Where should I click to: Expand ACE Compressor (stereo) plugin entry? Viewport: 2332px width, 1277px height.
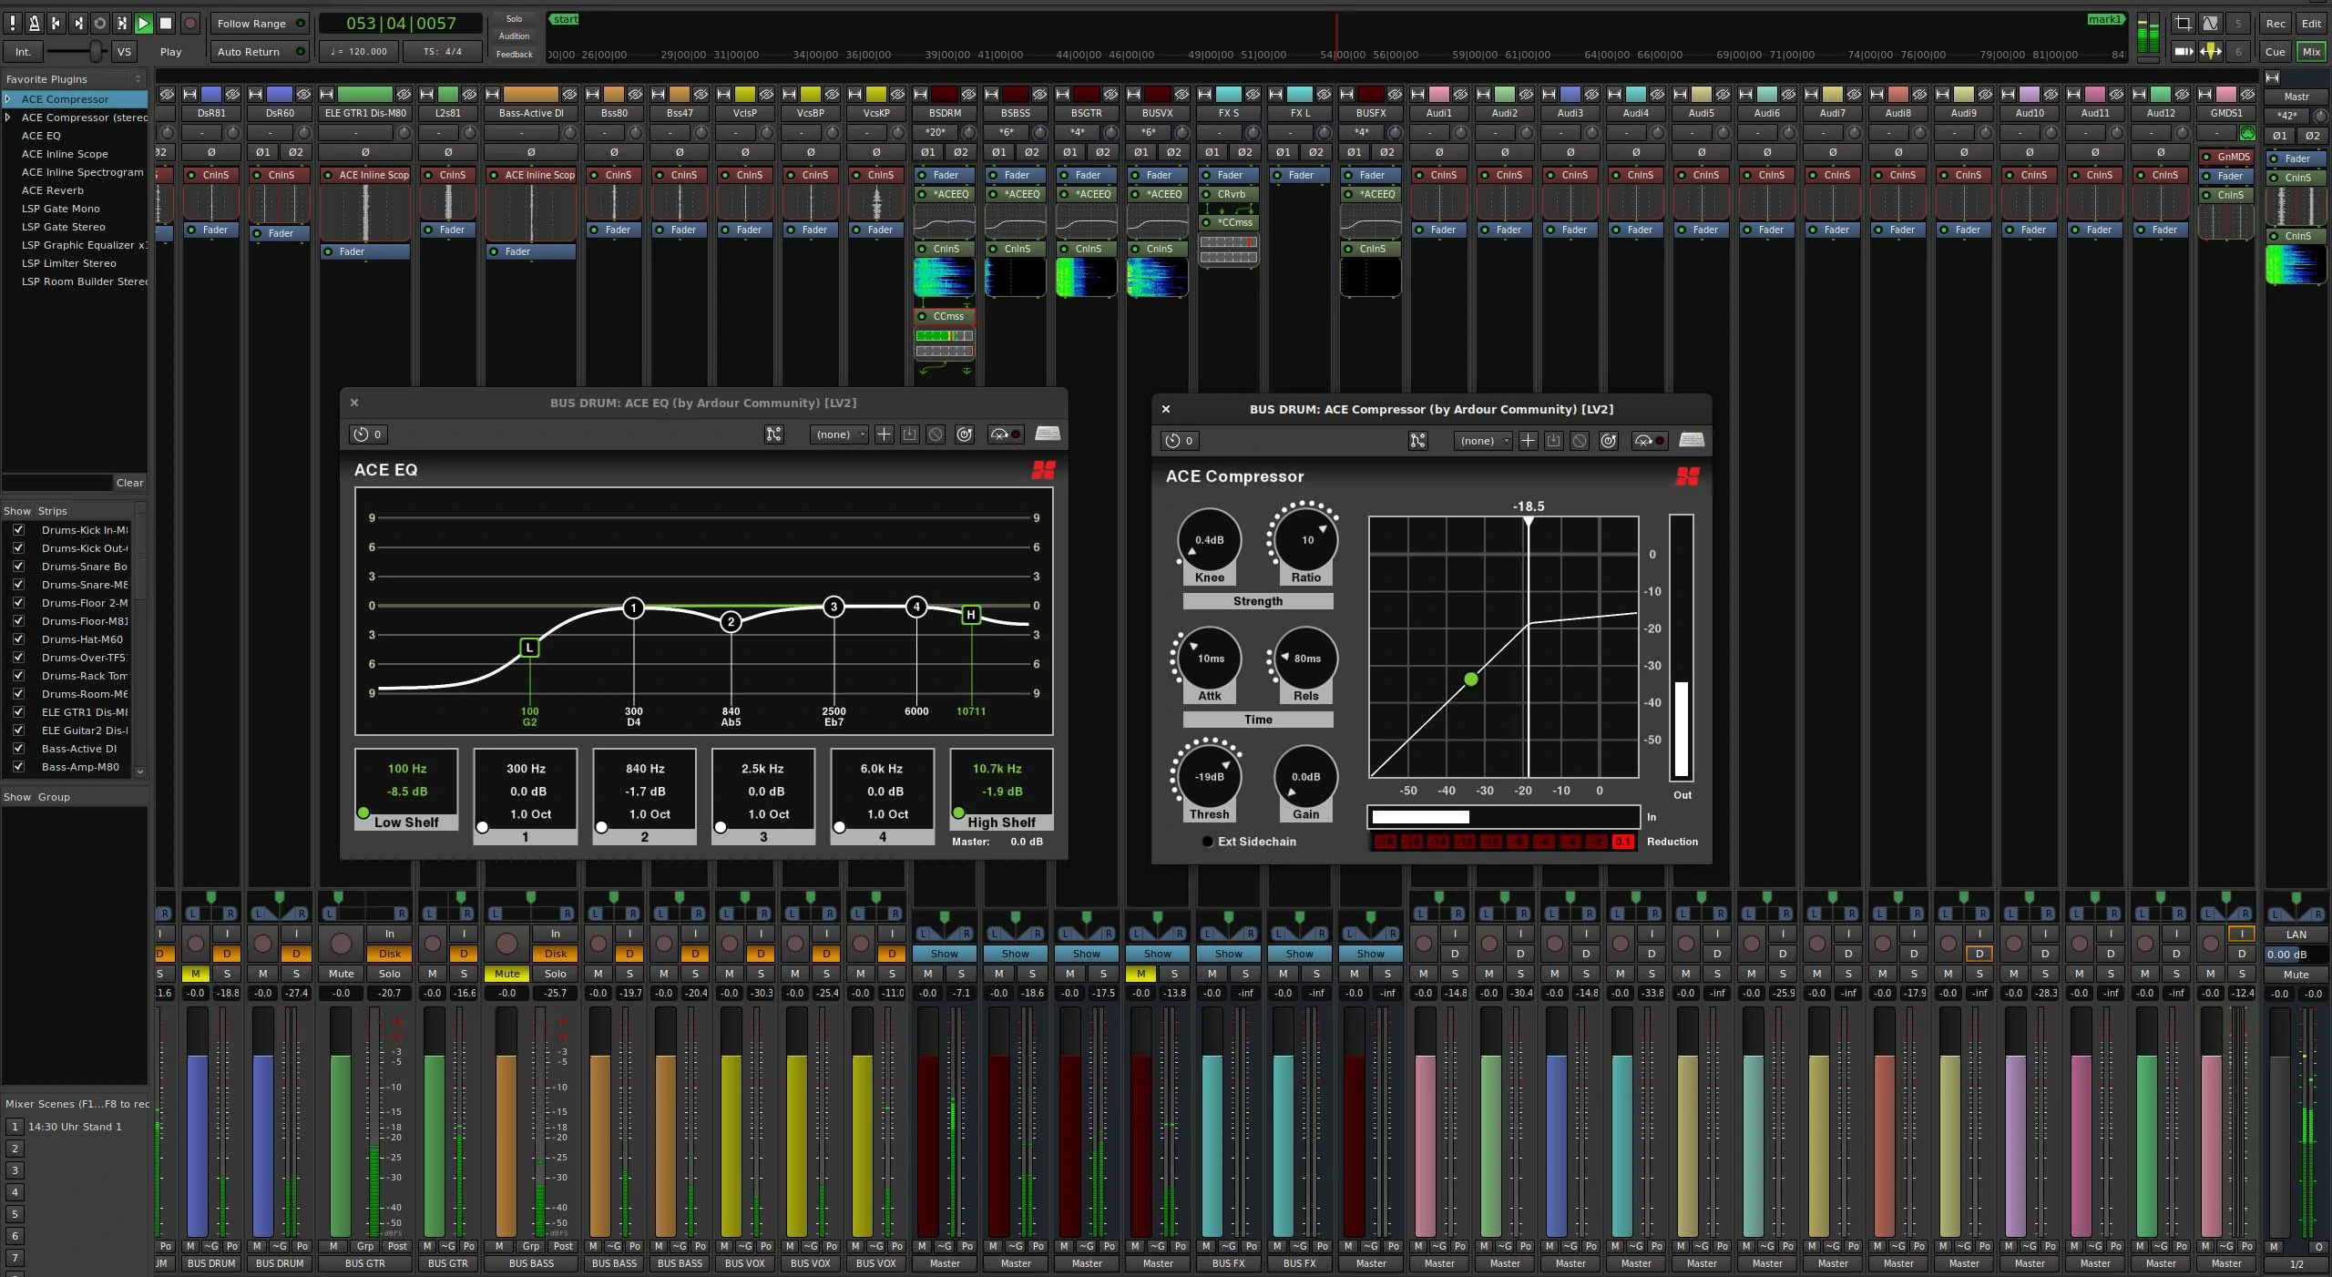tap(8, 117)
